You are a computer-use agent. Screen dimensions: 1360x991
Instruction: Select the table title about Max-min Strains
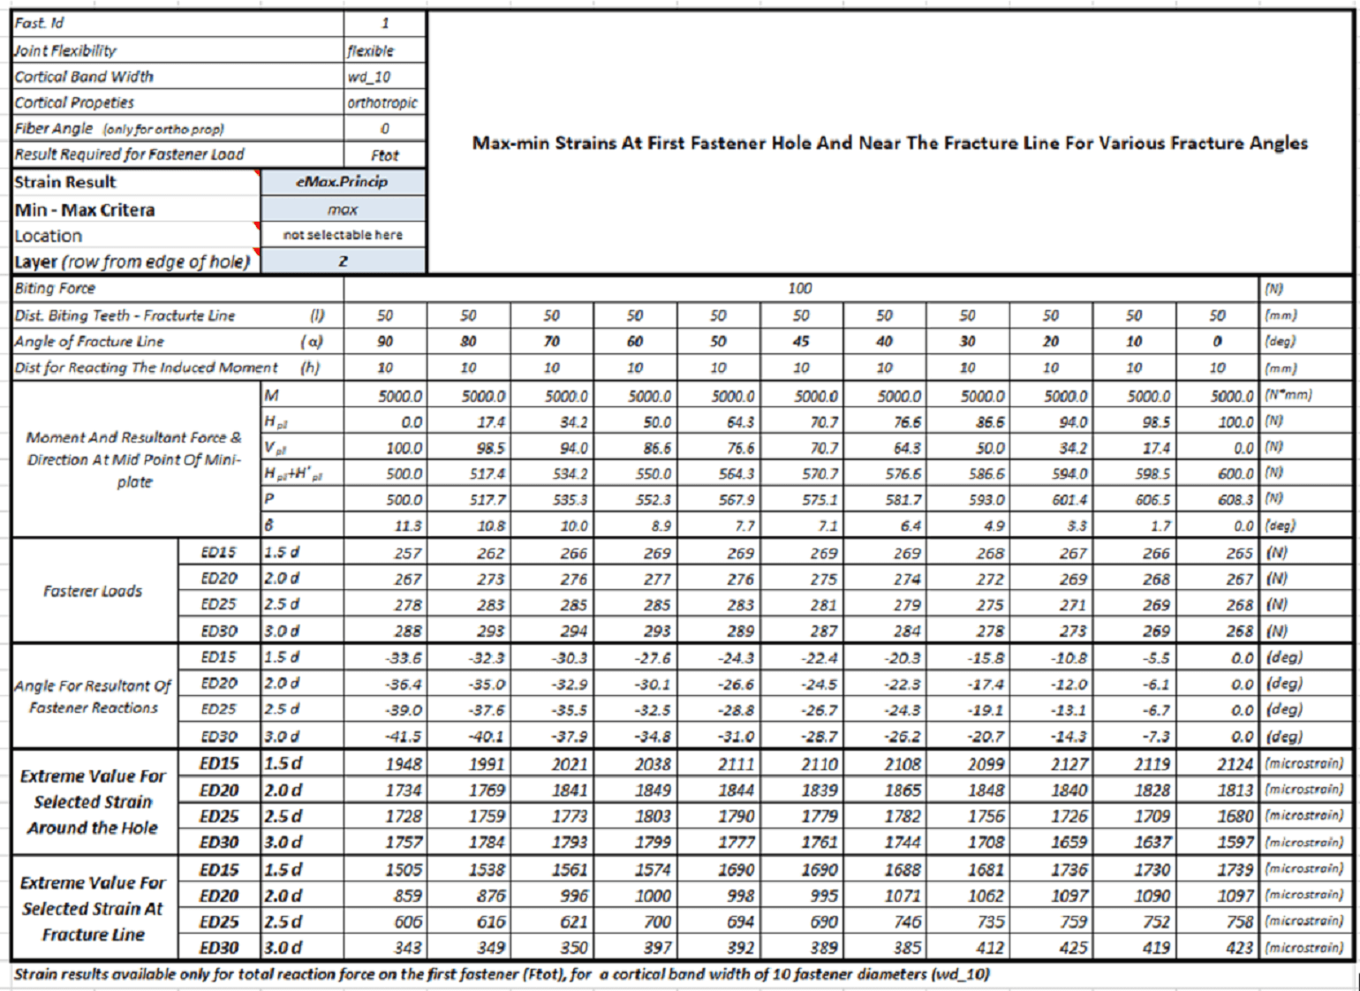click(x=889, y=143)
